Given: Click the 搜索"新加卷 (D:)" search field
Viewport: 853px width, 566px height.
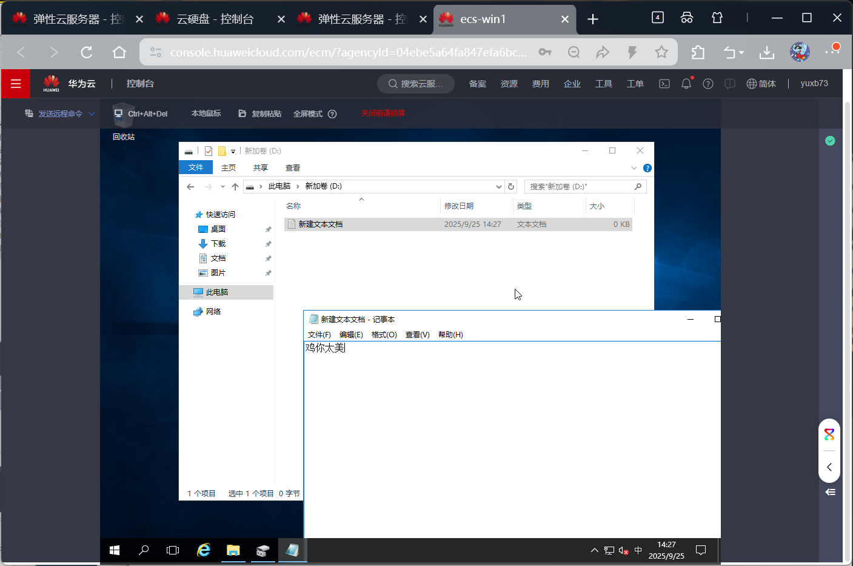Looking at the screenshot, I should click(x=585, y=186).
